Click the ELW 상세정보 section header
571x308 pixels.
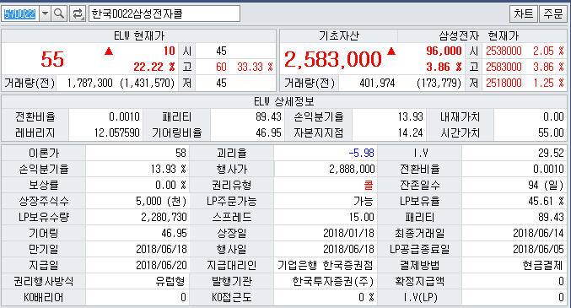point(284,101)
